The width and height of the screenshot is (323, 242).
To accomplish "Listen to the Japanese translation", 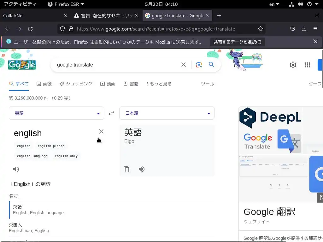I will (142, 169).
